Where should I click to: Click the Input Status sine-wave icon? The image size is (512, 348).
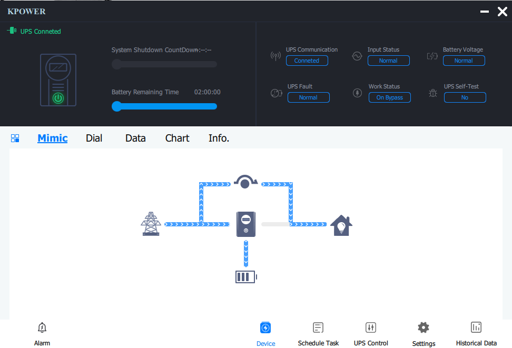click(x=357, y=56)
